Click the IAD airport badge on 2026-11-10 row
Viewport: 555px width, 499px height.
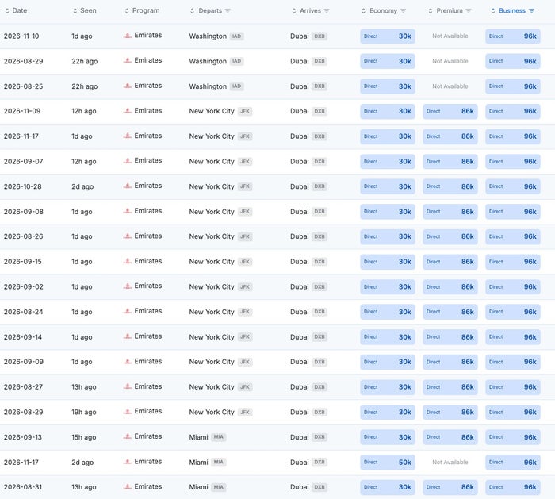236,36
